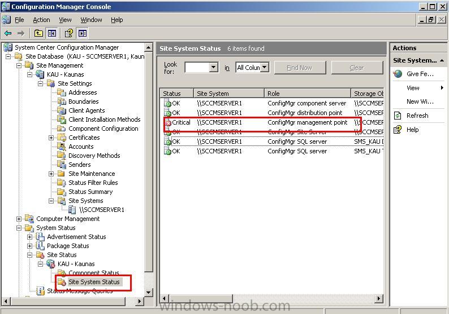Select the \\SCCMSERVER1 server icon in tree
This screenshot has height=314, width=449.
coord(72,210)
